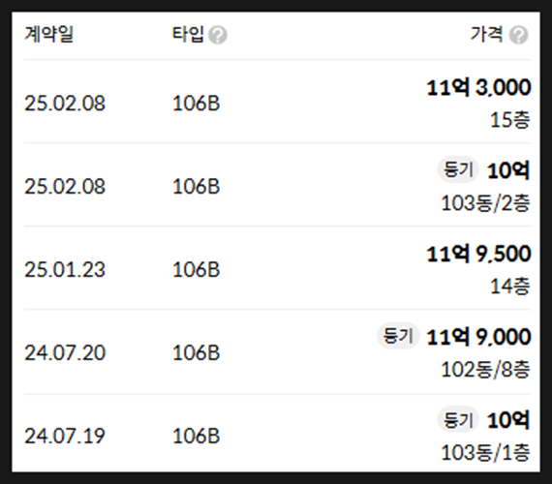Image resolution: width=552 pixels, height=484 pixels.
Task: Click the 24.07.19 contract date
Action: point(65,436)
